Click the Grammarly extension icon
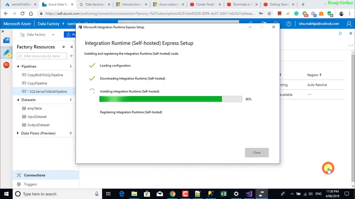This screenshot has height=199, width=355. coord(296,14)
